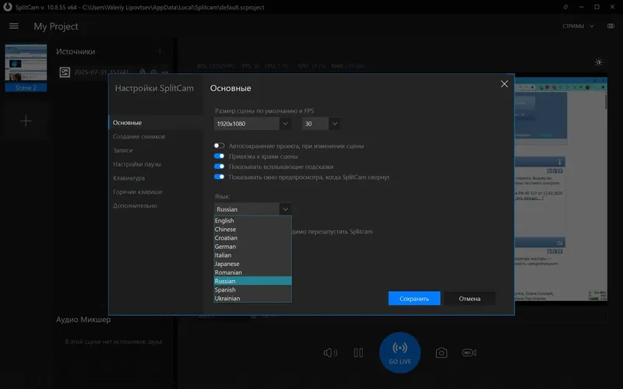The height and width of the screenshot is (389, 623).
Task: Start recording with the REC video icon
Action: [470, 352]
